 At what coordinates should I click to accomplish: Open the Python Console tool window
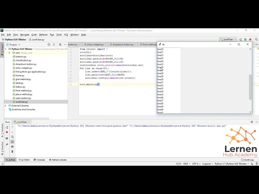coord(57,160)
